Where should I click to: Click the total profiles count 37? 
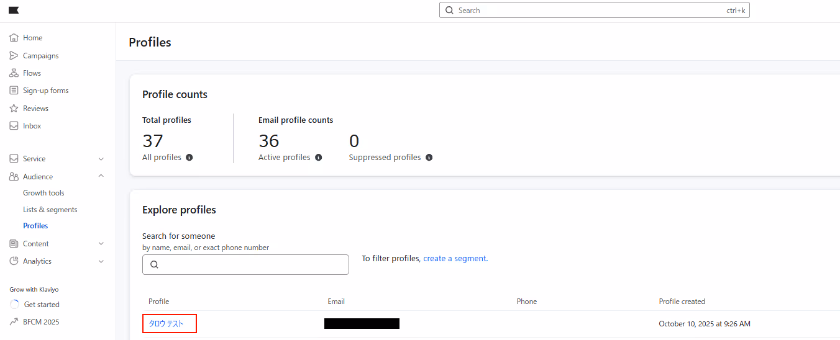pos(153,141)
